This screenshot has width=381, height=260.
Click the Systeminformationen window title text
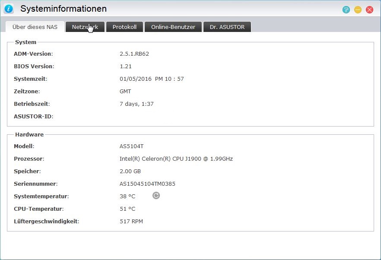click(x=63, y=9)
